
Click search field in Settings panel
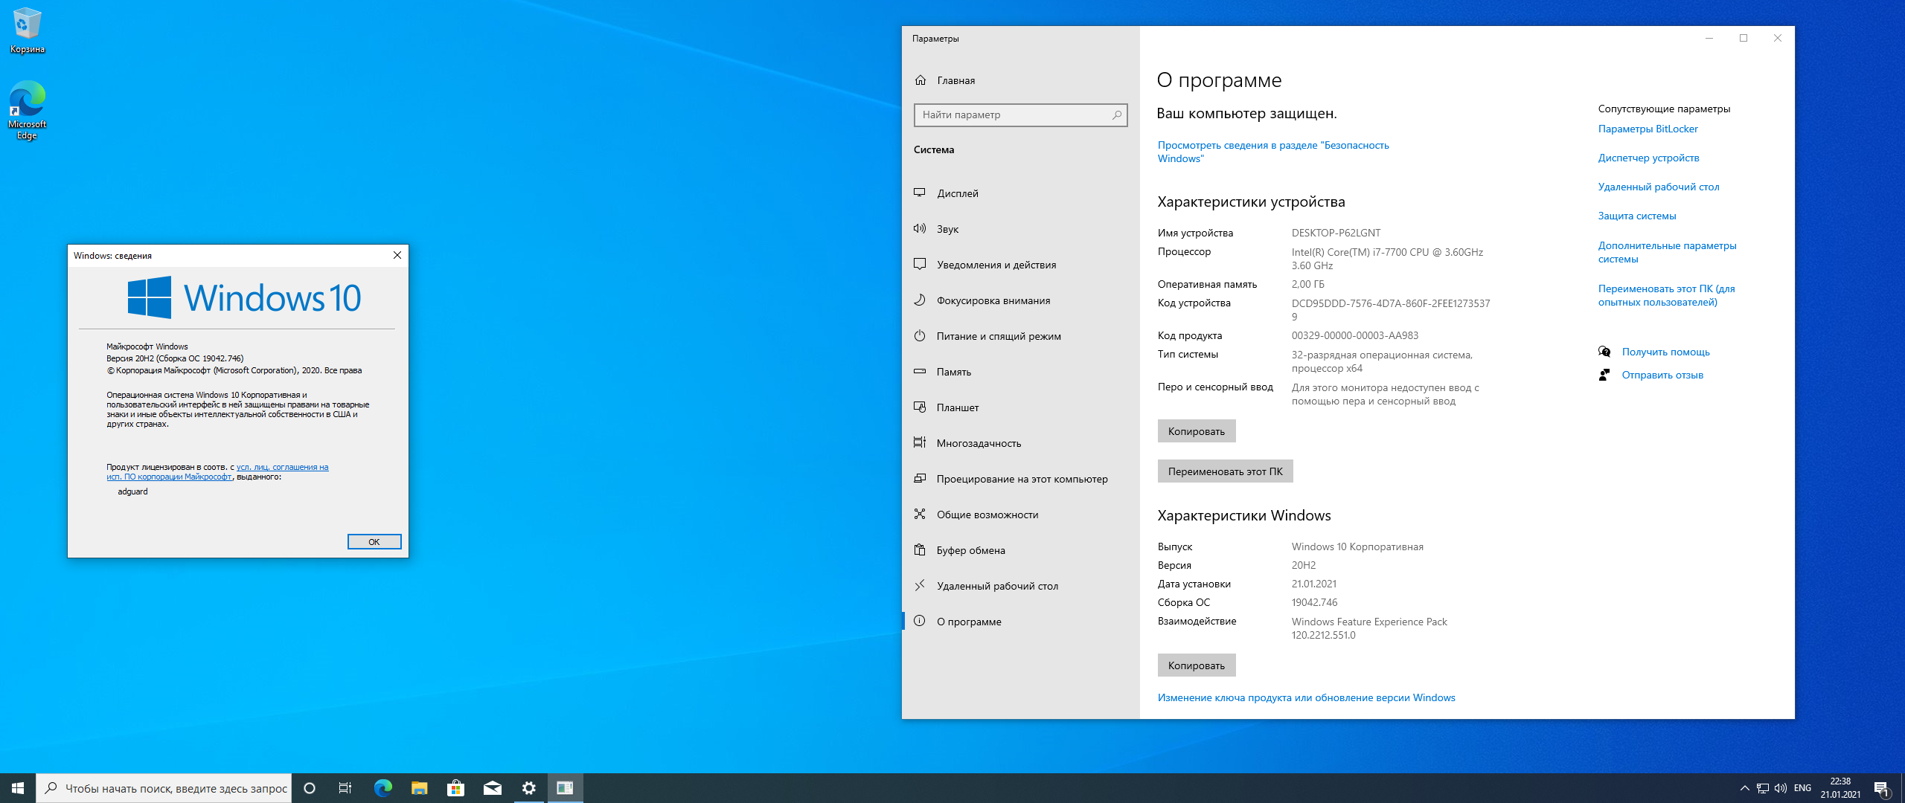coord(1019,114)
